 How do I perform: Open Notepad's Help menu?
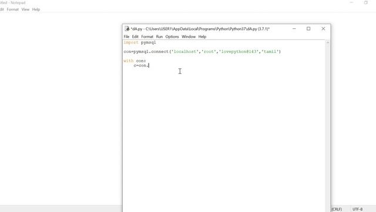[36, 9]
